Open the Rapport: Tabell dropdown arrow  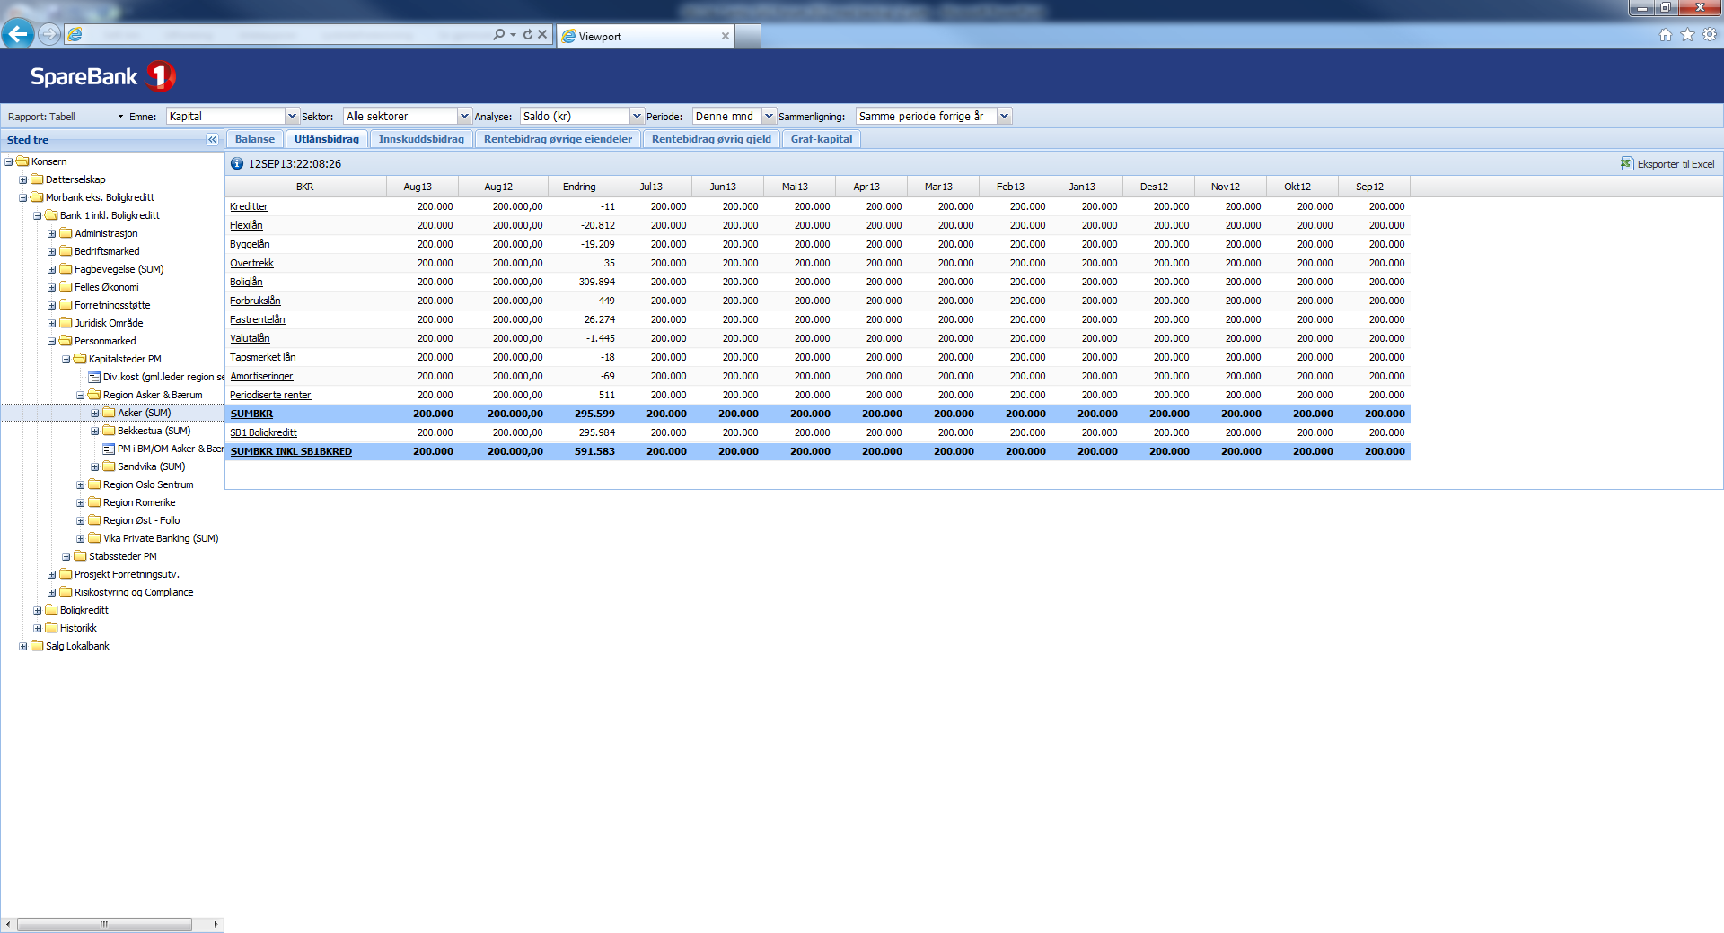tap(120, 117)
